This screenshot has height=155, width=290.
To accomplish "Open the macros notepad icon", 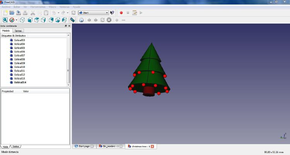I will [x=135, y=13].
